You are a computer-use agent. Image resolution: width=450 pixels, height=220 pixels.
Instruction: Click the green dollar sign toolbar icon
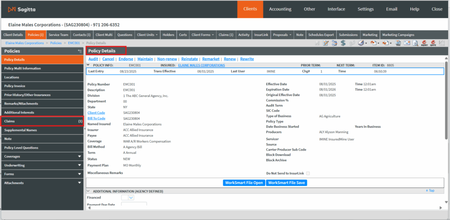pyautogui.click(x=343, y=43)
